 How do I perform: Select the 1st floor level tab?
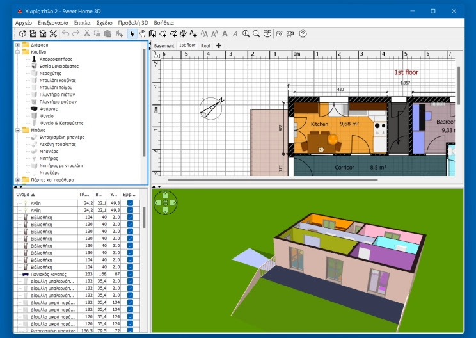(187, 45)
